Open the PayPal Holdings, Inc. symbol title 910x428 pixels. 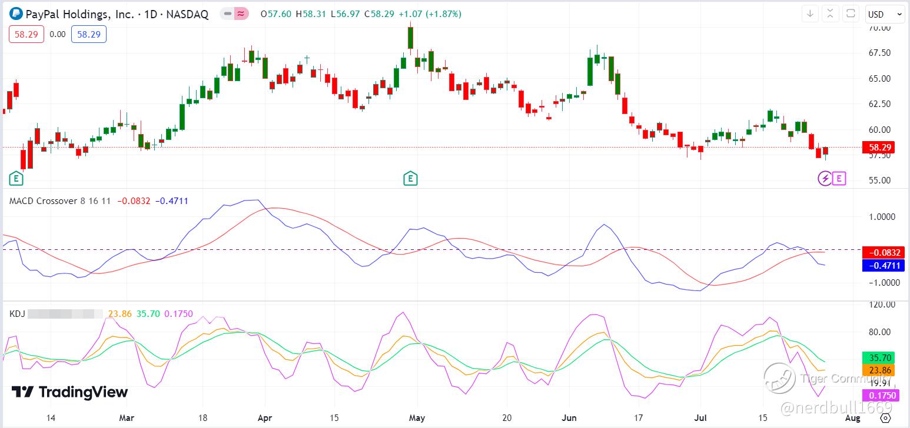pos(117,14)
